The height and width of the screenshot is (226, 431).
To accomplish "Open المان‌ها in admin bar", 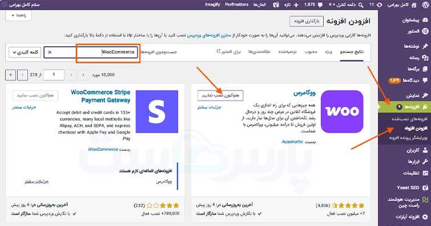I will click(260, 5).
